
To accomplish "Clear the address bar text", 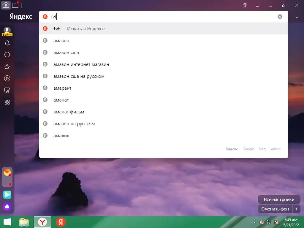I will 280,17.
